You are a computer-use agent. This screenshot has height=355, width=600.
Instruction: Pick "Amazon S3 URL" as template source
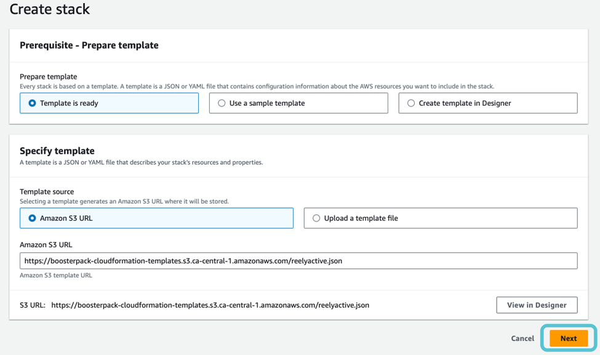click(33, 218)
